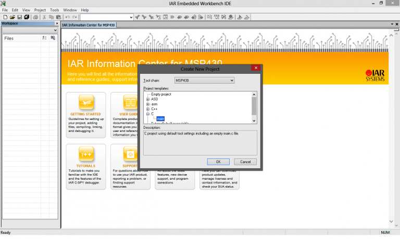Open the Workspace configuration dropdown
Screen dimensions: 400x239
(x=30, y=30)
